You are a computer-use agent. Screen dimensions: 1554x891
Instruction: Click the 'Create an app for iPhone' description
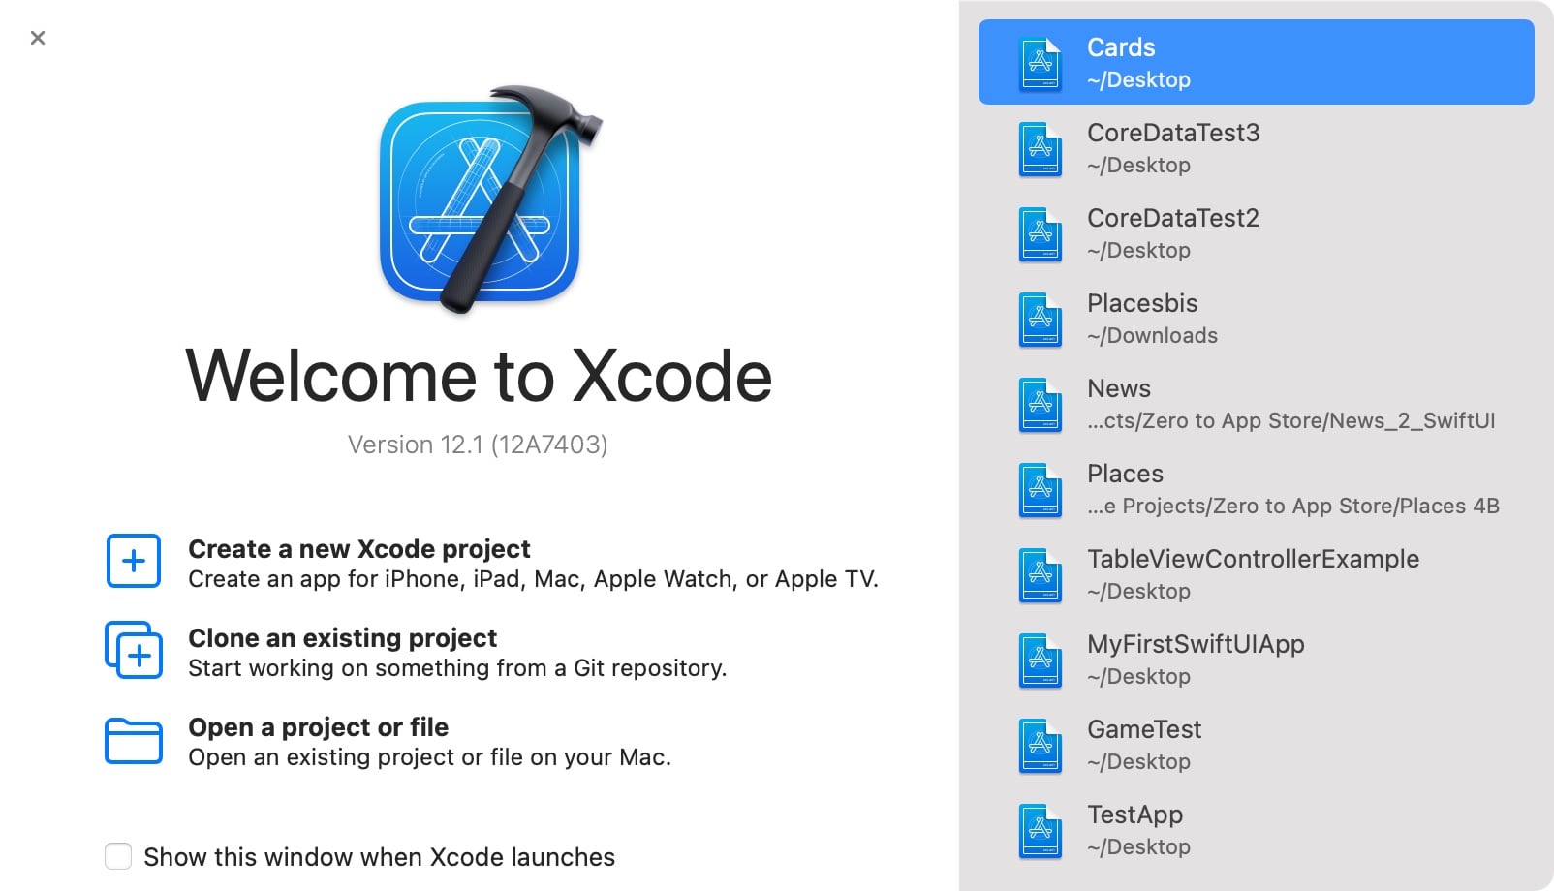click(x=533, y=579)
